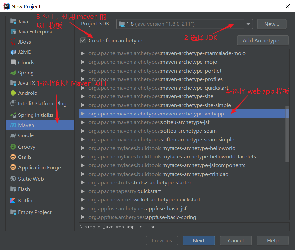Screen dimensions: 295x250
Task: Click the Empty Project folder icon
Action: click(x=13, y=212)
